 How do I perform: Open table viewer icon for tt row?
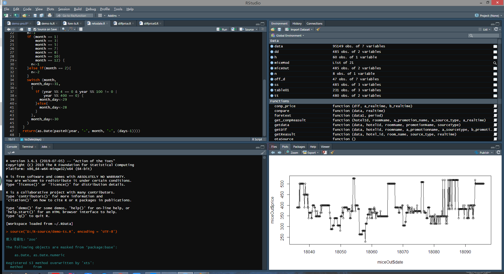pyautogui.click(x=495, y=96)
